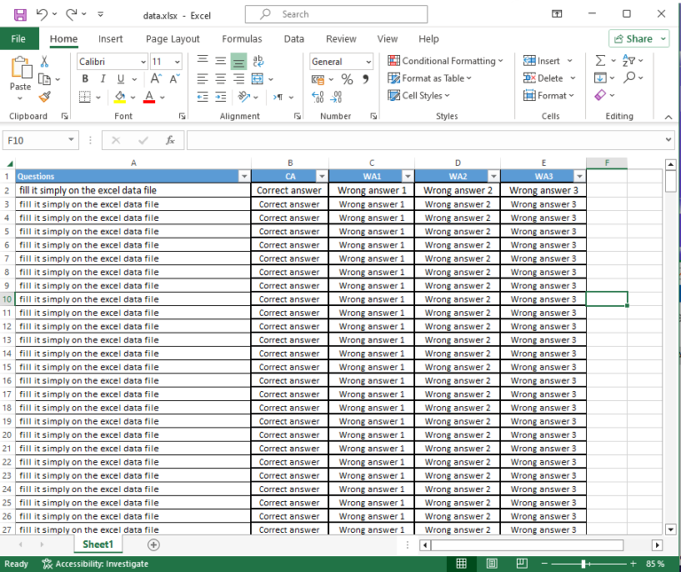The image size is (681, 572).
Task: Add a new sheet with plus icon
Action: click(153, 545)
